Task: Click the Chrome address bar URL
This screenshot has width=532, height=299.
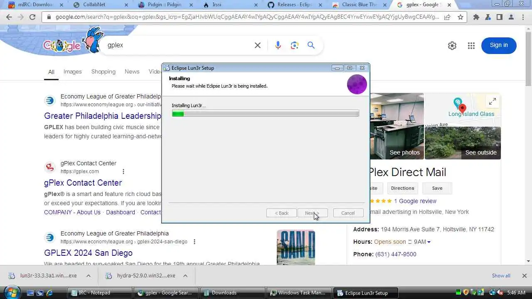Action: 247,17
